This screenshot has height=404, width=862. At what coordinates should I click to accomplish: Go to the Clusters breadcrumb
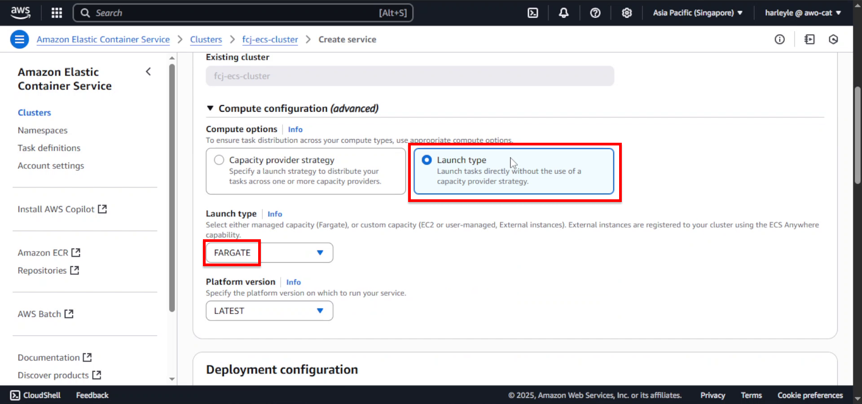coord(206,40)
